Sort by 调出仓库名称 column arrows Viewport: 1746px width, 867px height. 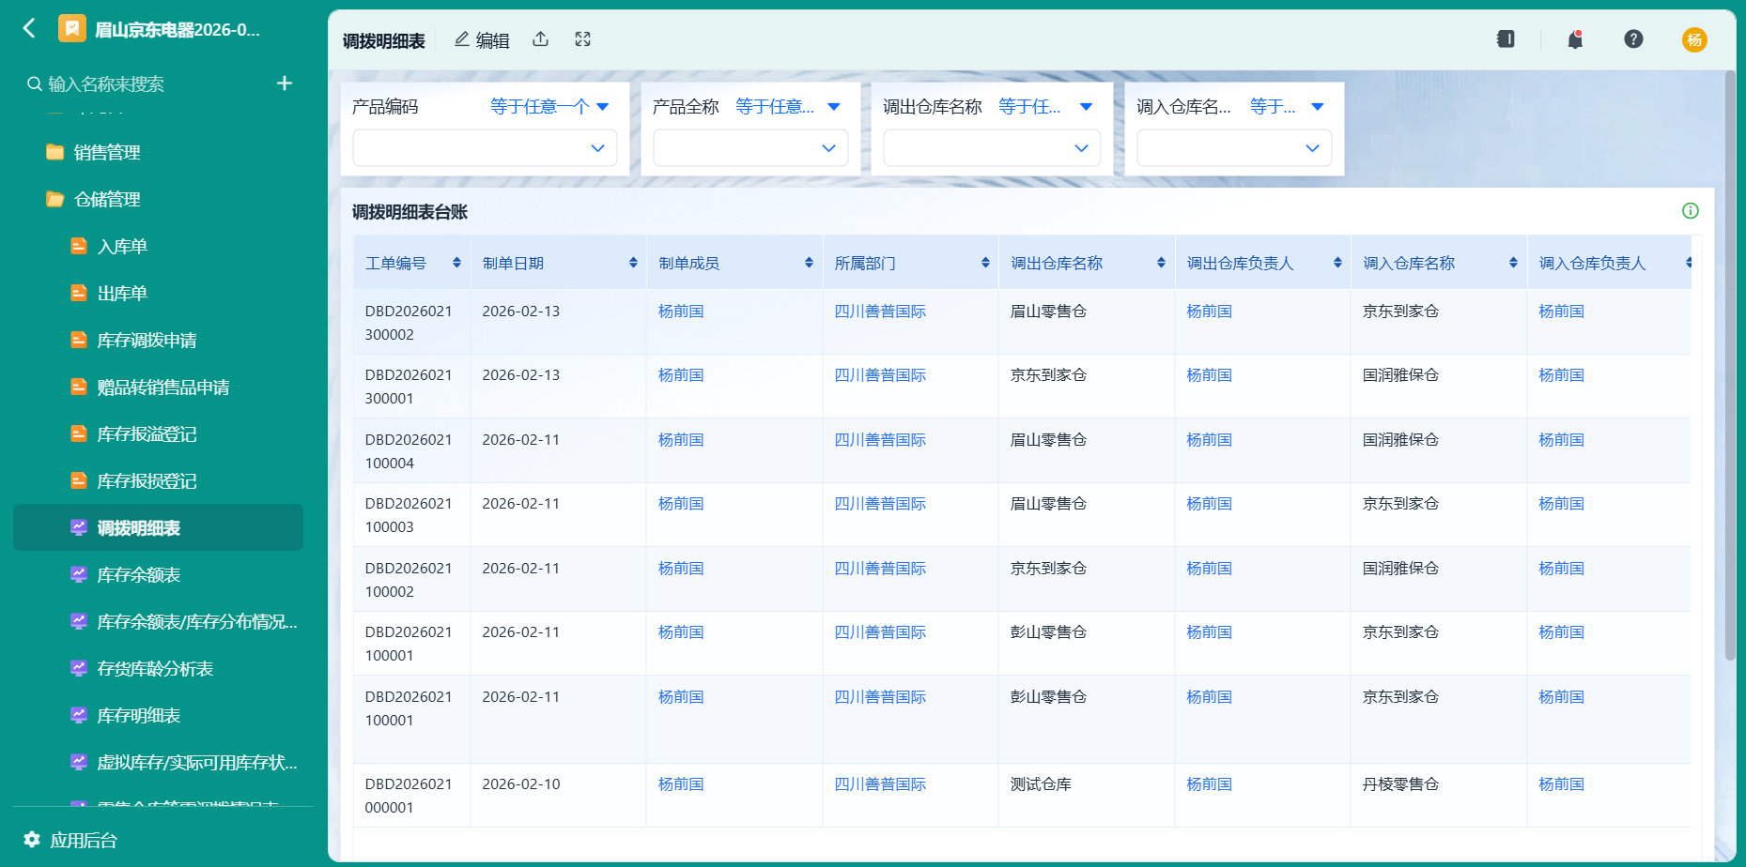[x=1161, y=263]
